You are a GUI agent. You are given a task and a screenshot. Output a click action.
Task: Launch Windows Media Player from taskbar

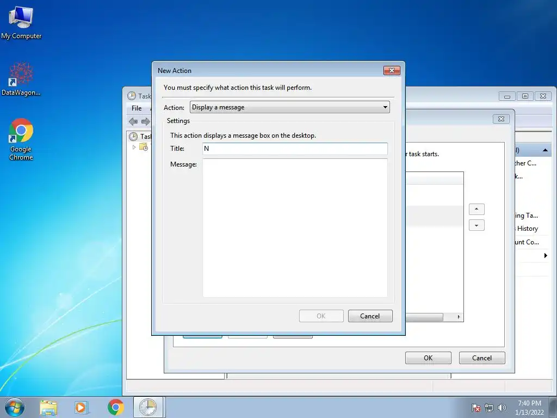(82, 407)
